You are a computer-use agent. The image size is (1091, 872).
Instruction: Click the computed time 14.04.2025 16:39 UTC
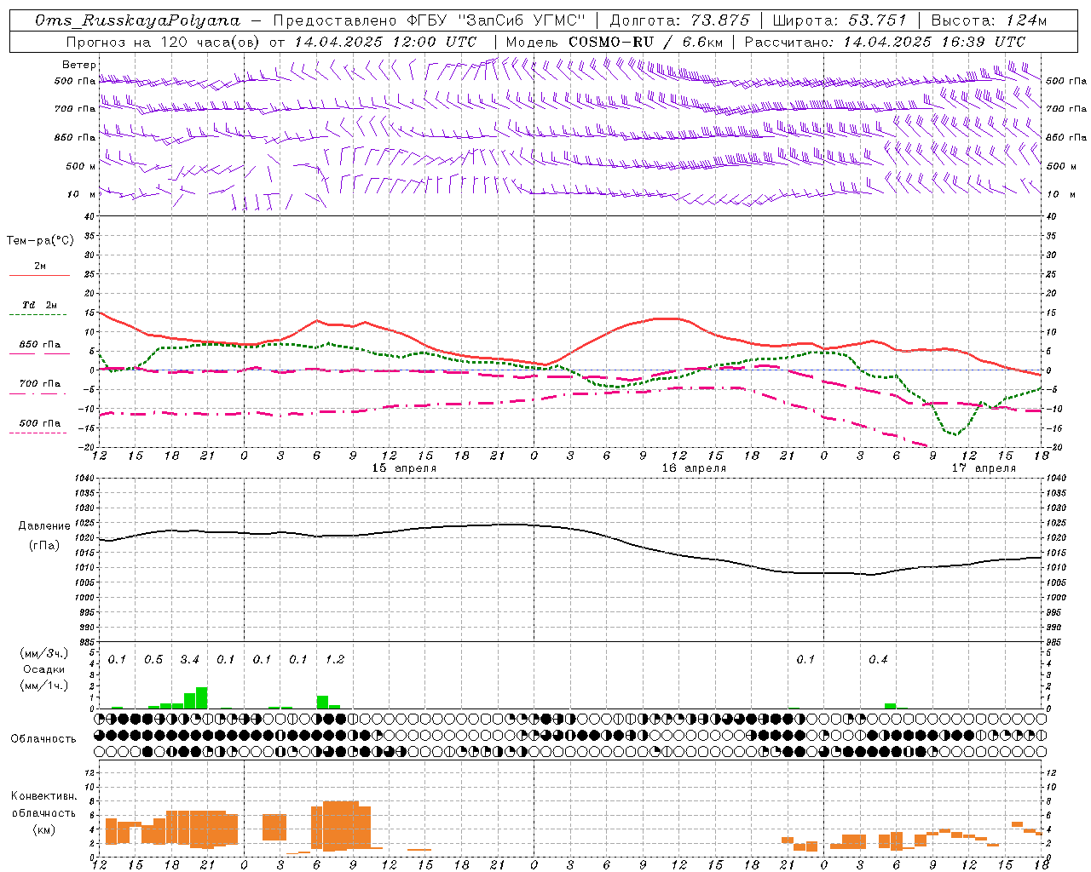tap(934, 42)
